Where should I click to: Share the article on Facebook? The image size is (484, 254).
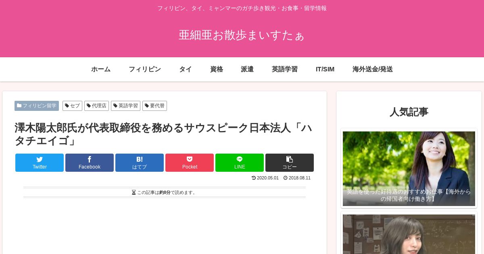[90, 162]
